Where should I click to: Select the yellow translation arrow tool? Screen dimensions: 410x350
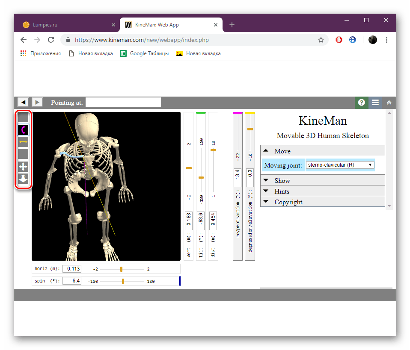(x=23, y=141)
